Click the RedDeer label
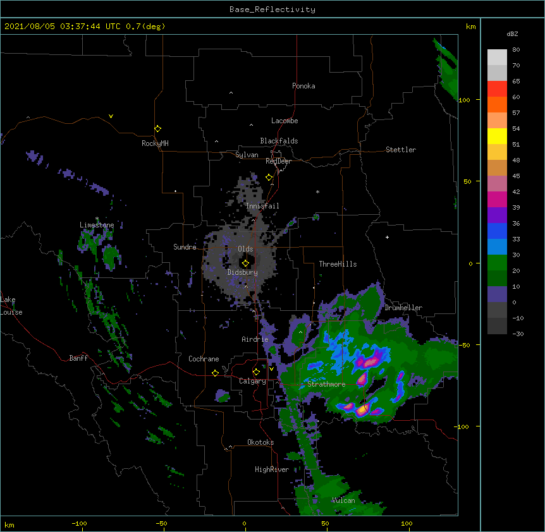 point(278,161)
